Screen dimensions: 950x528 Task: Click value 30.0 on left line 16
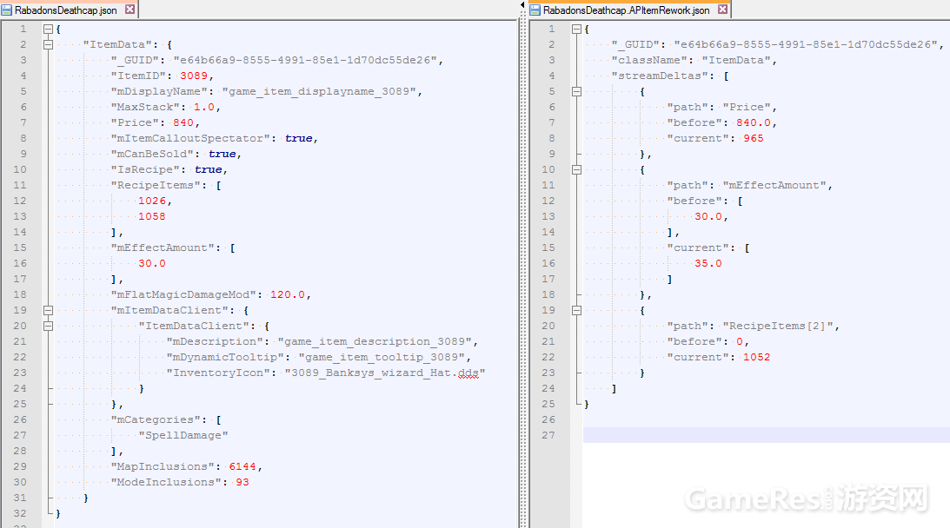pos(152,263)
